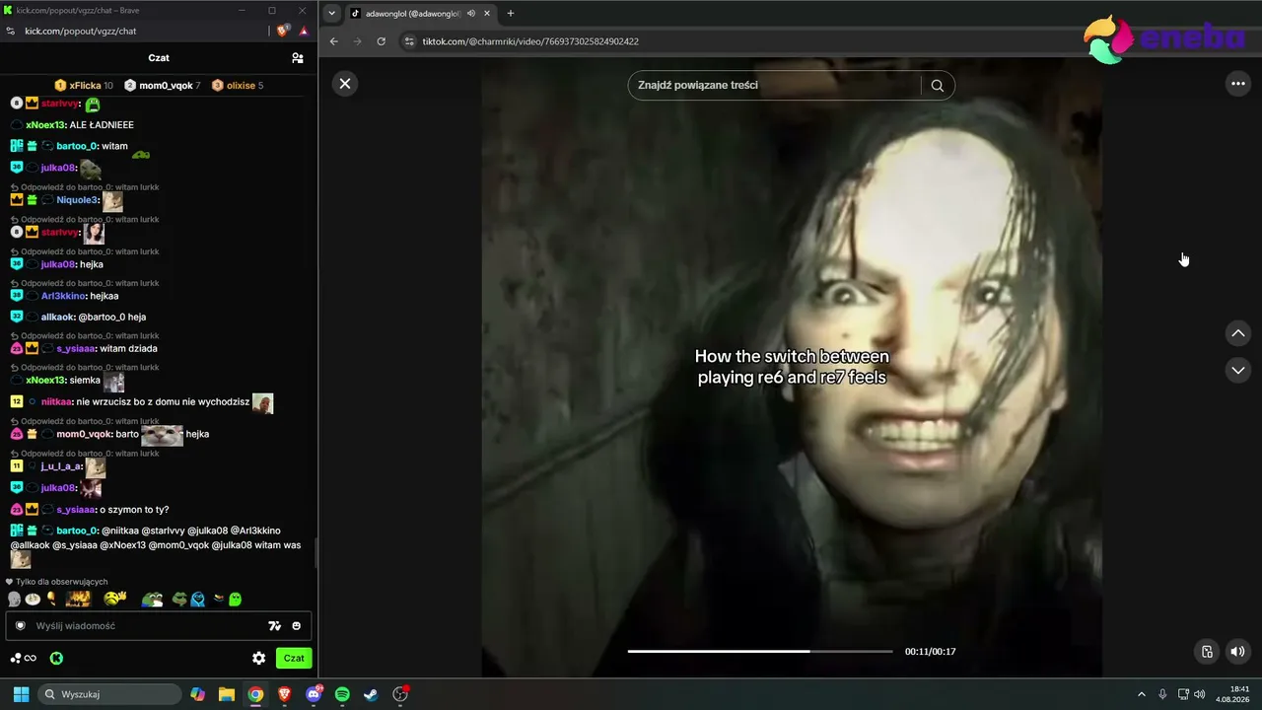Close the adawonglol browser tab

pos(487,14)
